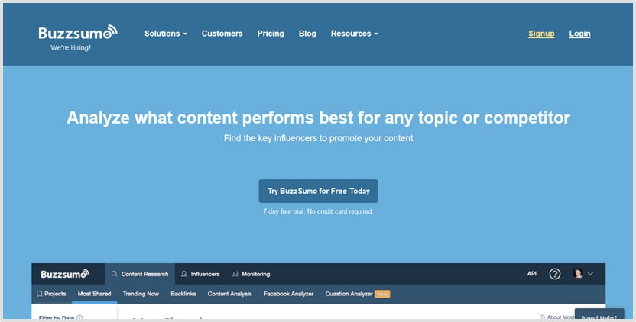This screenshot has height=322, width=636.
Task: Click the Content Research magnifier icon
Action: (x=115, y=274)
